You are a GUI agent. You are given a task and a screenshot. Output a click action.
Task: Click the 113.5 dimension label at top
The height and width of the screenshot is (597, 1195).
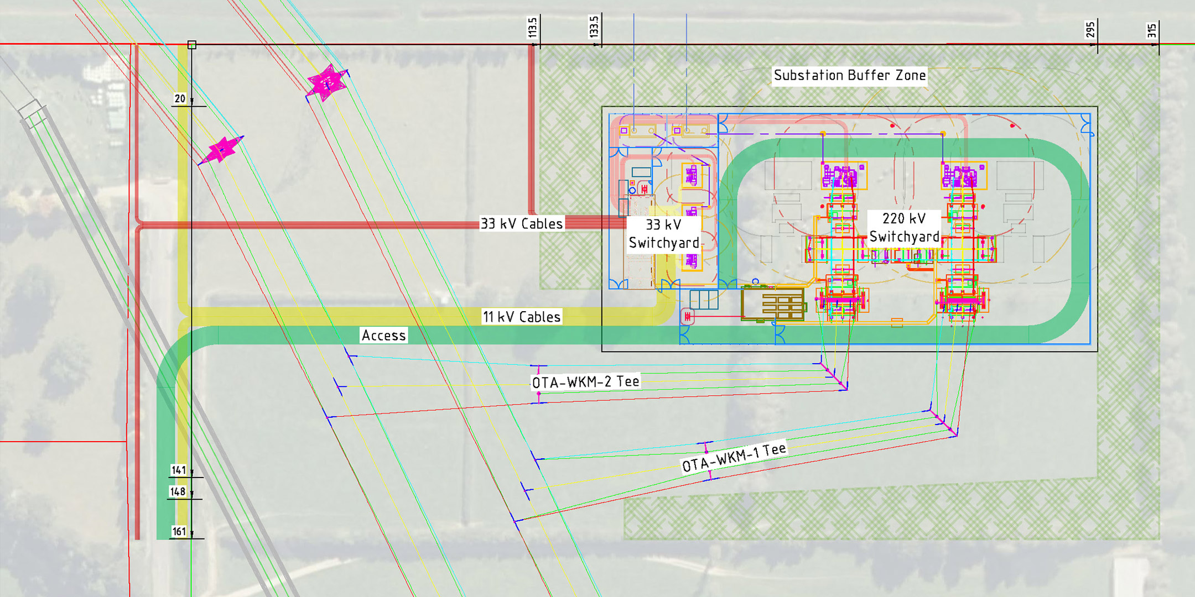click(532, 28)
